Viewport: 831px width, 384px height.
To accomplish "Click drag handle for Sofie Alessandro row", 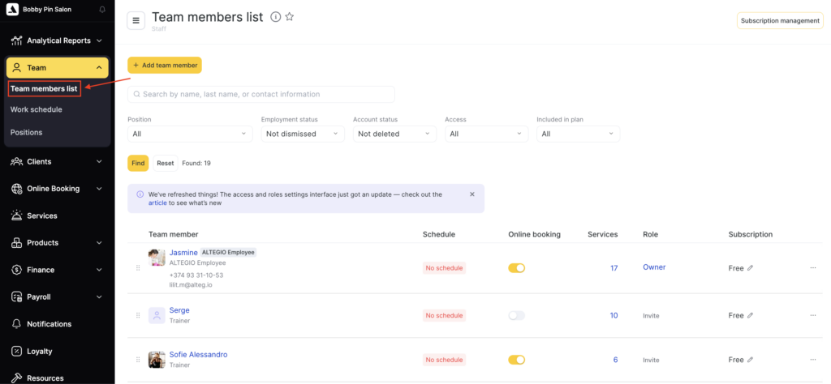I will tap(138, 360).
